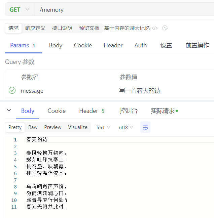Click the line 春风轻拂万物苏，
214x218 pixels.
(x=47, y=153)
